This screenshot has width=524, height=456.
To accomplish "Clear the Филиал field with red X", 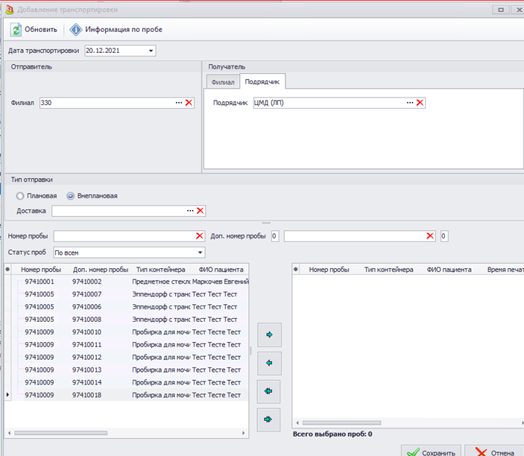I will tap(189, 103).
